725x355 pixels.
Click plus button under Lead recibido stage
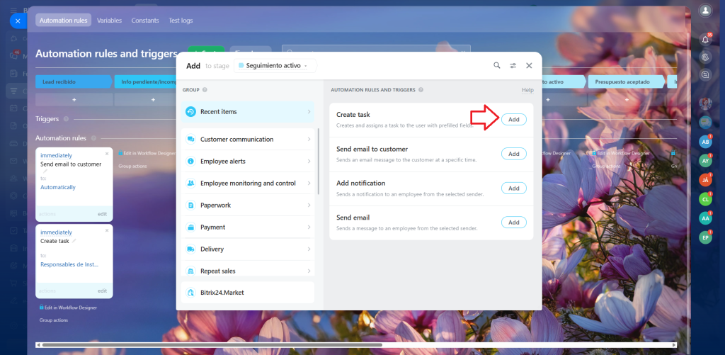point(74,100)
